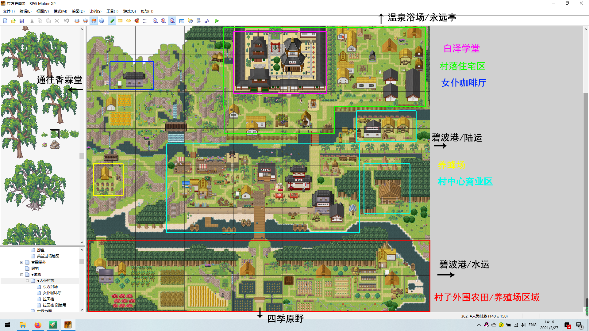
Task: Choose the dashed Select region tool
Action: 145,21
